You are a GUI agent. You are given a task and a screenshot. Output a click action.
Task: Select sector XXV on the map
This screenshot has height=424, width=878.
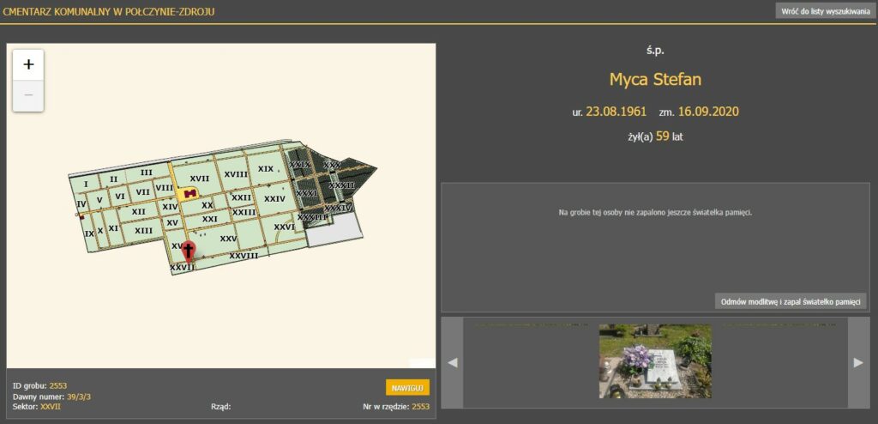[228, 238]
